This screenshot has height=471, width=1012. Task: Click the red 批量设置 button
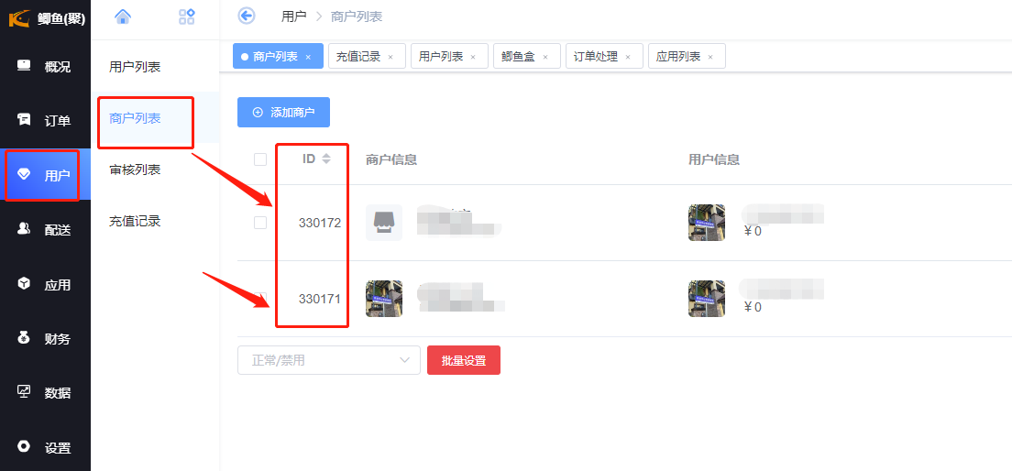click(463, 360)
